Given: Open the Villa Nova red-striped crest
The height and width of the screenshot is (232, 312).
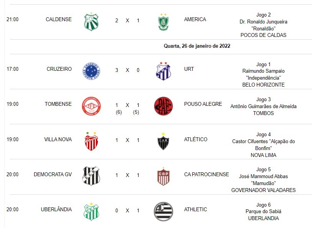Looking at the screenshot, I should (91, 141).
